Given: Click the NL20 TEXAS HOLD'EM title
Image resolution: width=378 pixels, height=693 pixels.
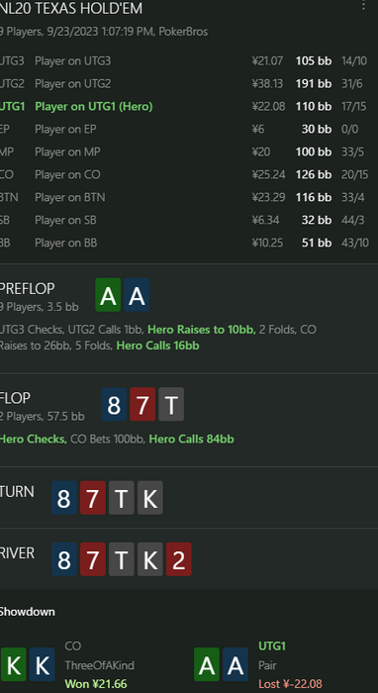Looking at the screenshot, I should tap(71, 8).
